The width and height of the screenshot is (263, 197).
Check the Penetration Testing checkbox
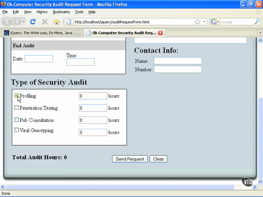click(17, 108)
